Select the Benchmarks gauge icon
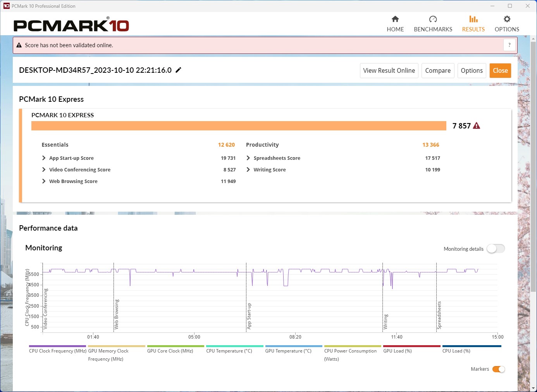The height and width of the screenshot is (392, 537). [x=433, y=19]
